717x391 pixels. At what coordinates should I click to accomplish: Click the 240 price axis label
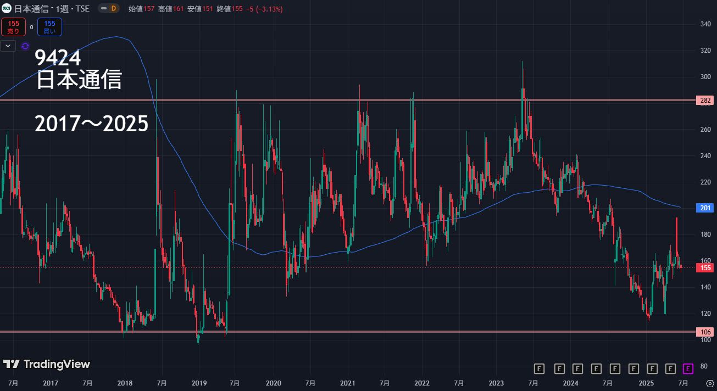pyautogui.click(x=707, y=156)
